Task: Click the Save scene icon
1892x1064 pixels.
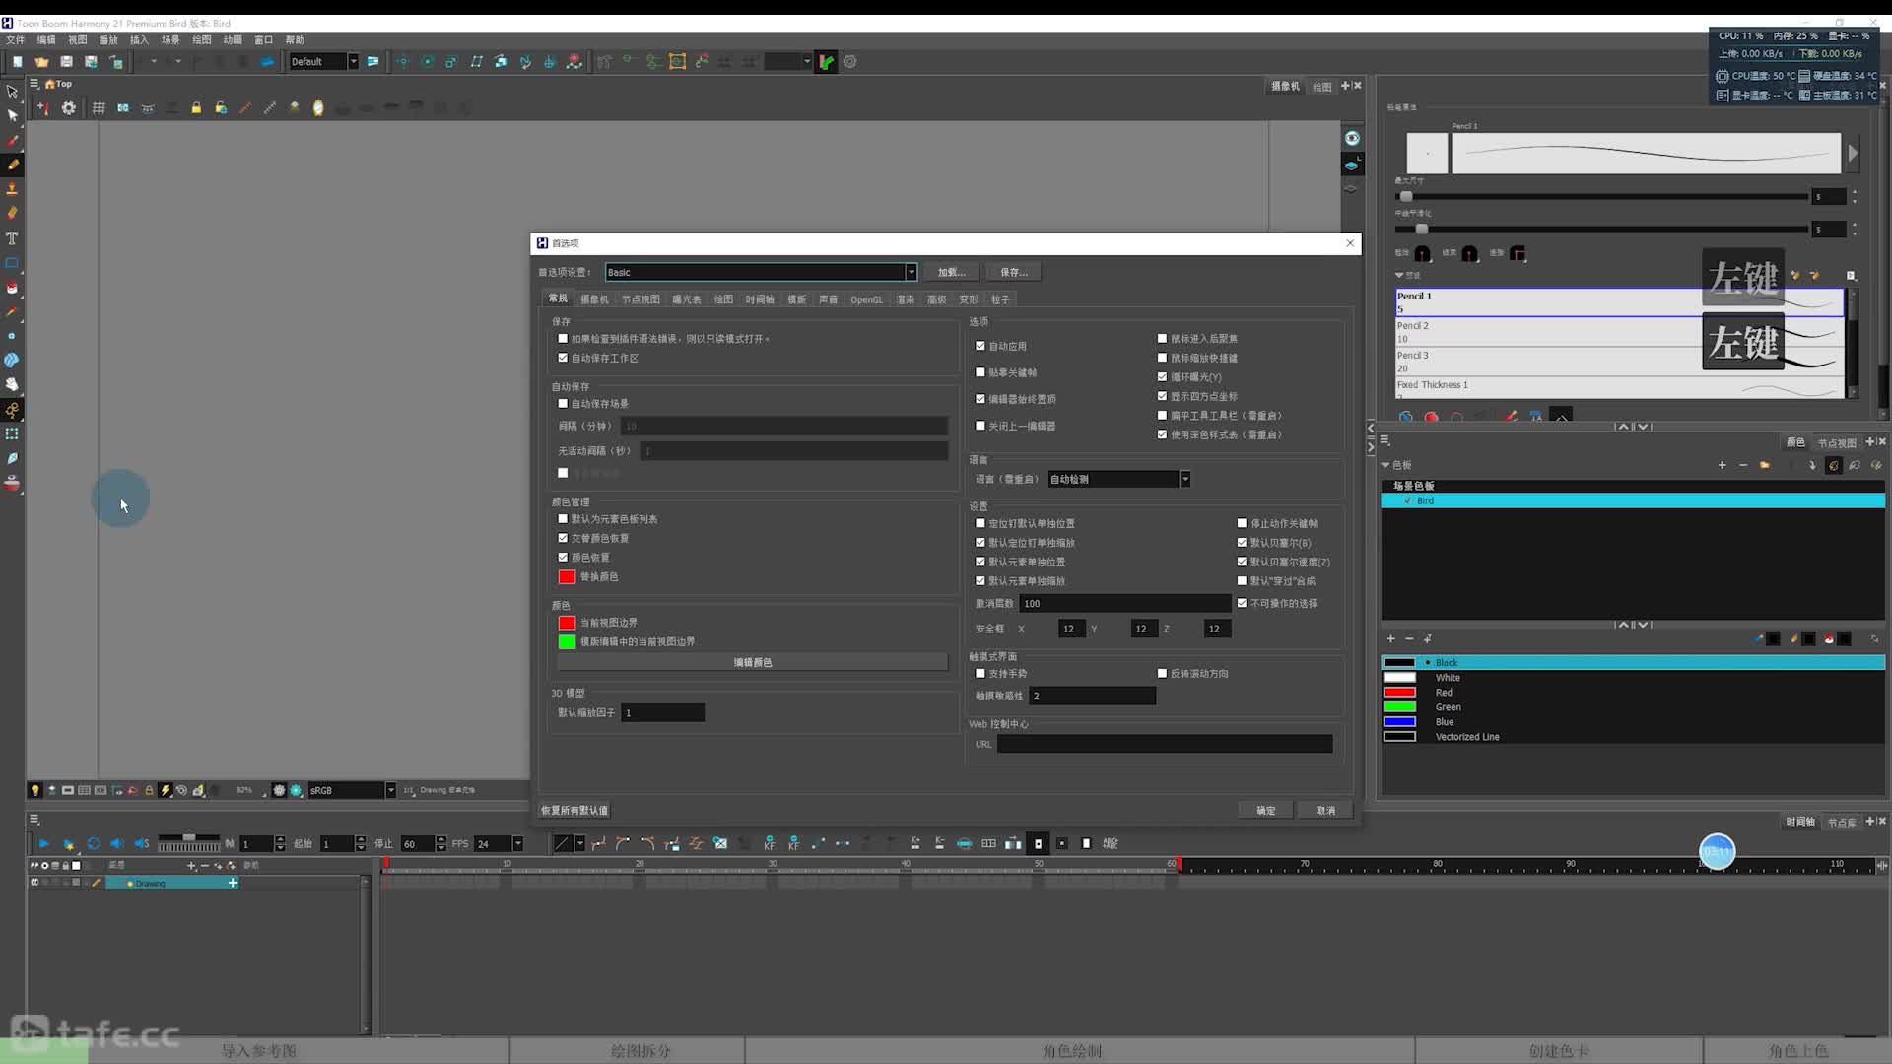Action: click(66, 61)
